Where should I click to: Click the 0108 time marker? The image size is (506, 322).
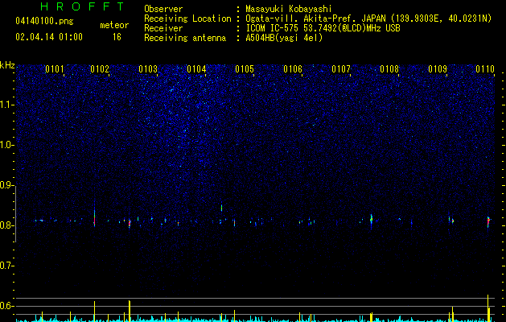(389, 69)
